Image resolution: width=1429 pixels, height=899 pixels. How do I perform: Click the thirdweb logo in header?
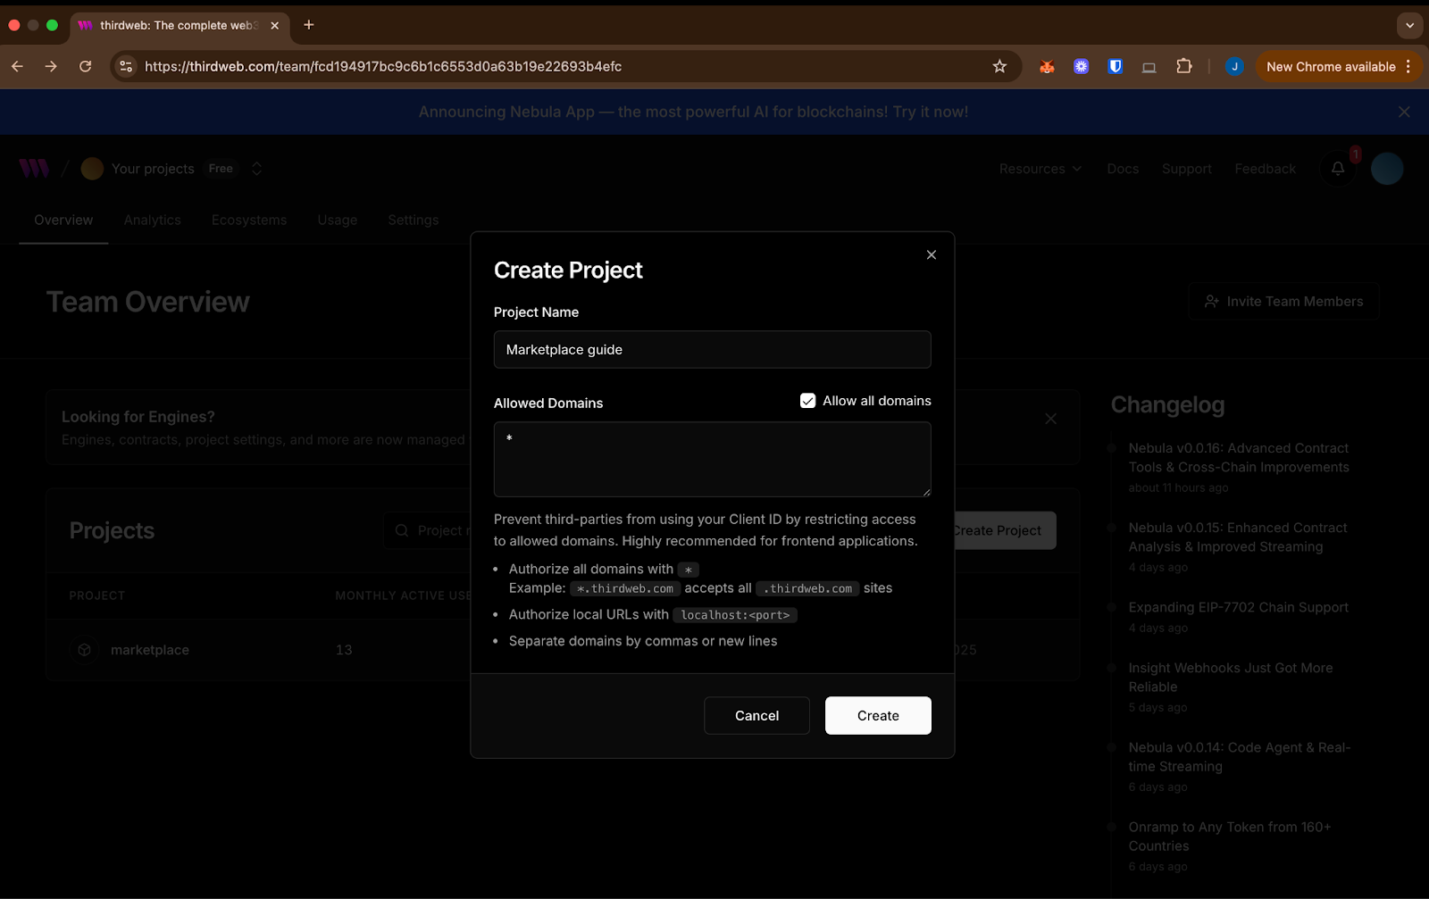[x=34, y=168]
